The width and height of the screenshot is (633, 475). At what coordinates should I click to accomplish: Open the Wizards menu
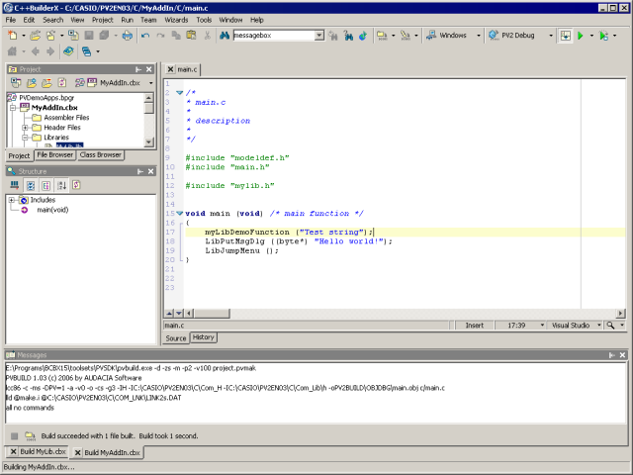[x=176, y=20]
